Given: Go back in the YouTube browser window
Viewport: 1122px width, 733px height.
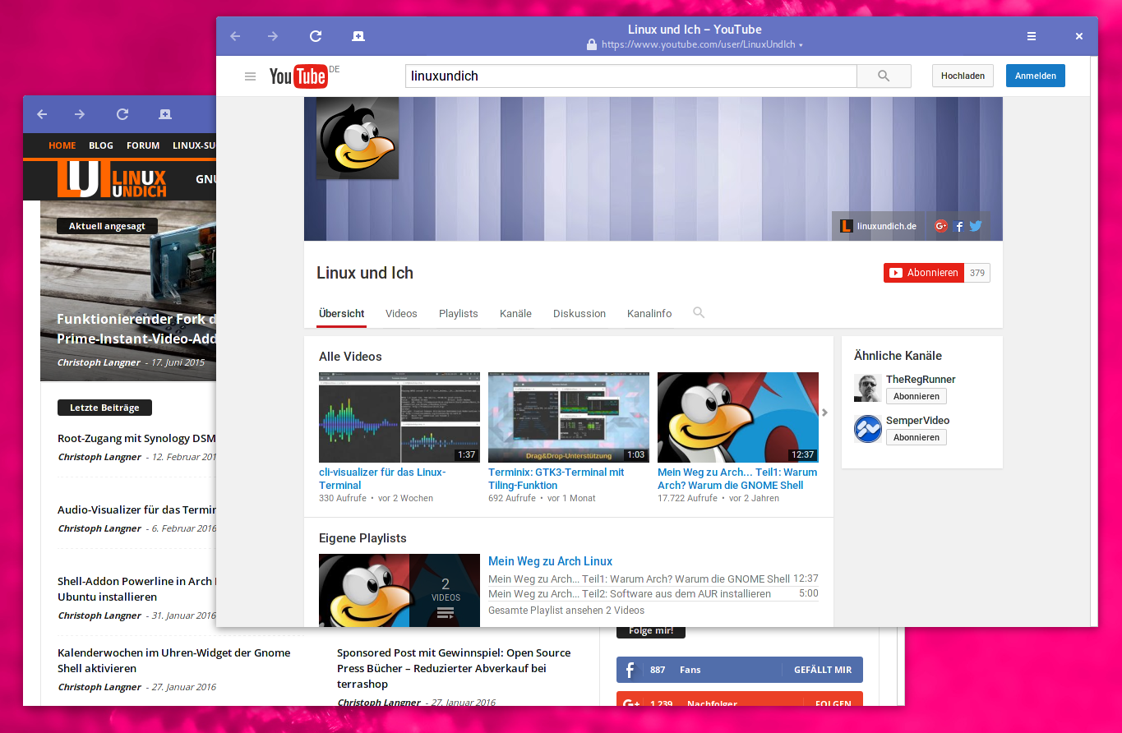Looking at the screenshot, I should (235, 36).
